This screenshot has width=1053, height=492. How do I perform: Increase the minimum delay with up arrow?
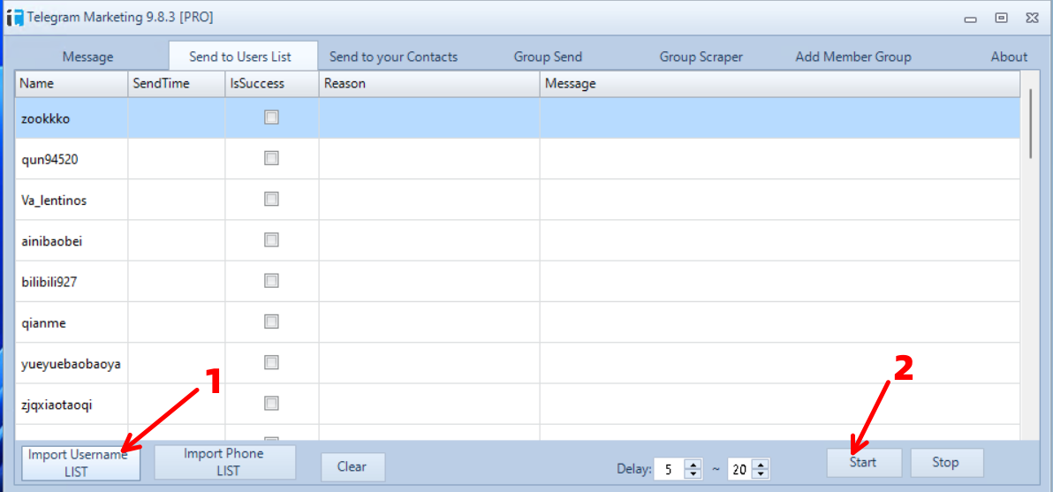[x=693, y=466]
